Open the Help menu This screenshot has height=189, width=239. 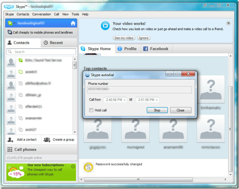pyautogui.click(x=85, y=14)
